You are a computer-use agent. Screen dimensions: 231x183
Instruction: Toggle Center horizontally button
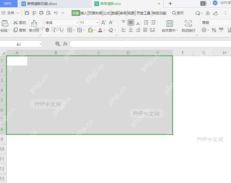click(x=131, y=30)
